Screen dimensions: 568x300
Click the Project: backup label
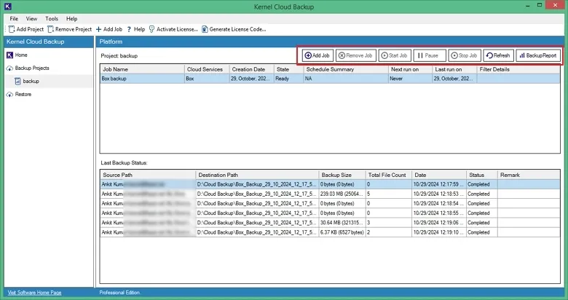click(x=119, y=56)
